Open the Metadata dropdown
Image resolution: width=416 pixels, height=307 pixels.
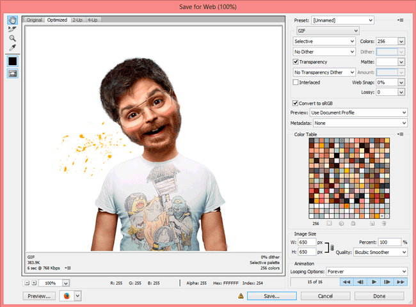point(360,123)
